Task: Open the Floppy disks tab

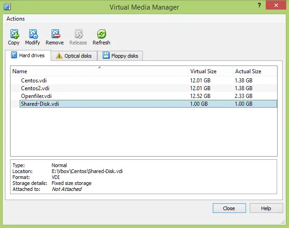Action: tap(120, 56)
